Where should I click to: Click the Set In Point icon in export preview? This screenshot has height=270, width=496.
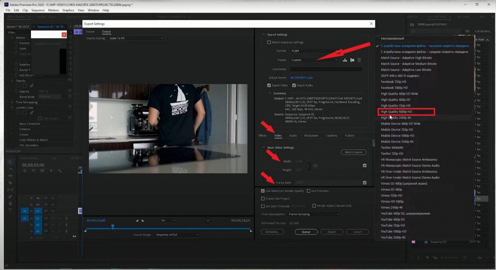tap(137, 221)
